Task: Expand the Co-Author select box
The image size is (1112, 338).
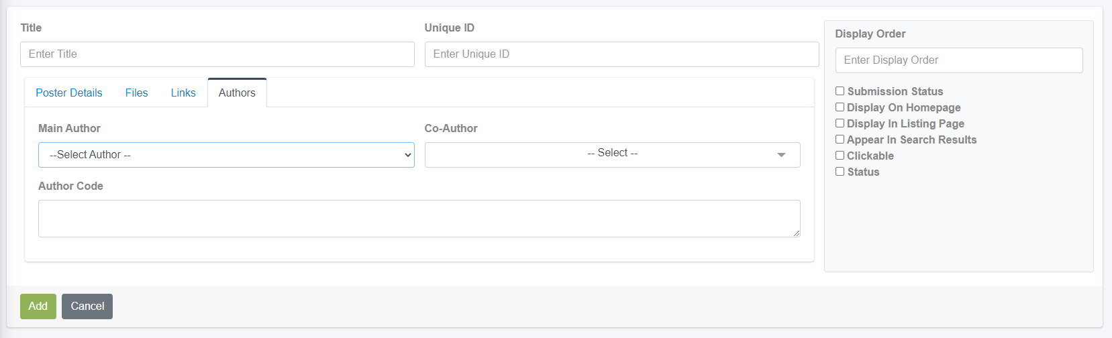Action: tap(612, 155)
